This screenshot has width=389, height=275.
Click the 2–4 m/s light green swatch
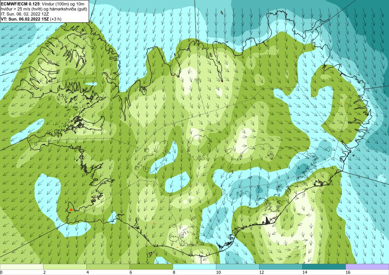(x=65, y=266)
